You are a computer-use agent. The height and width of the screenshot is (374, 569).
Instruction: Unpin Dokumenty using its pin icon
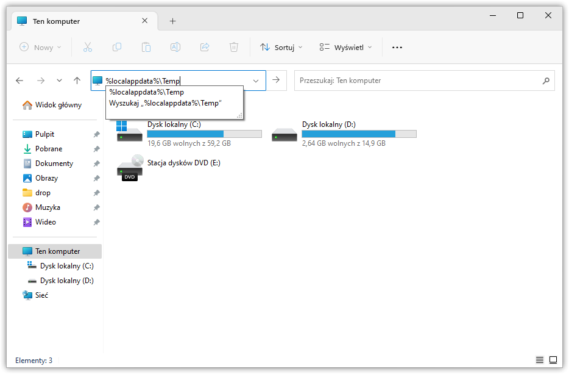click(96, 164)
